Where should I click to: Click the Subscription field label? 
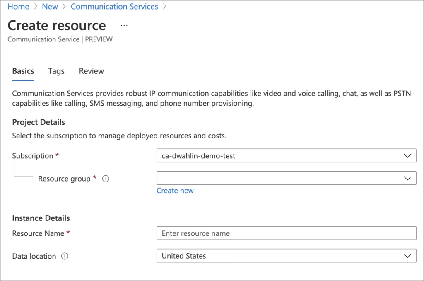(x=33, y=156)
